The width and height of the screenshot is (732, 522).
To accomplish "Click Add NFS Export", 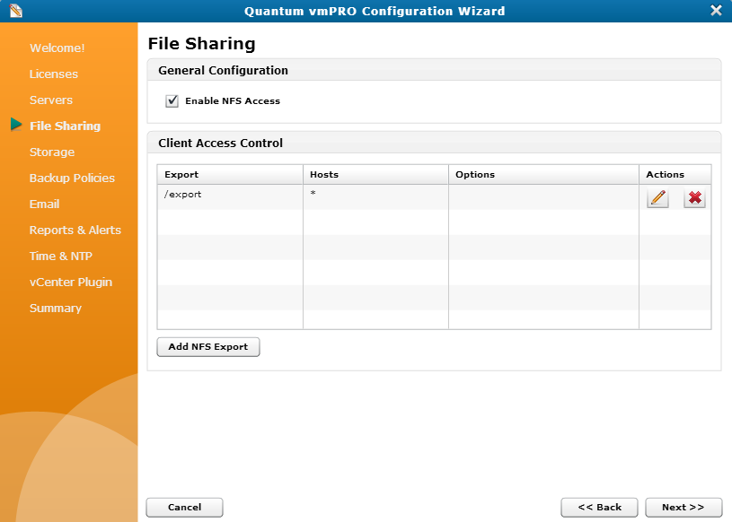I will point(207,346).
